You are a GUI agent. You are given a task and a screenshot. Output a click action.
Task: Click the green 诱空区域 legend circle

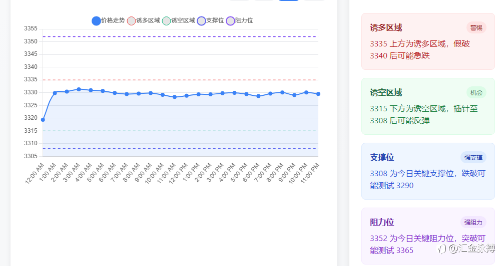(x=167, y=21)
